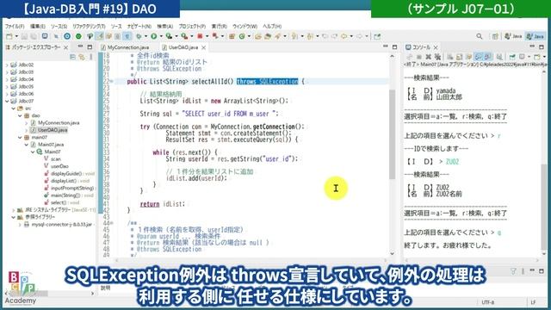Click the Pin Console icon
This screenshot has width=551, height=310.
[x=512, y=57]
